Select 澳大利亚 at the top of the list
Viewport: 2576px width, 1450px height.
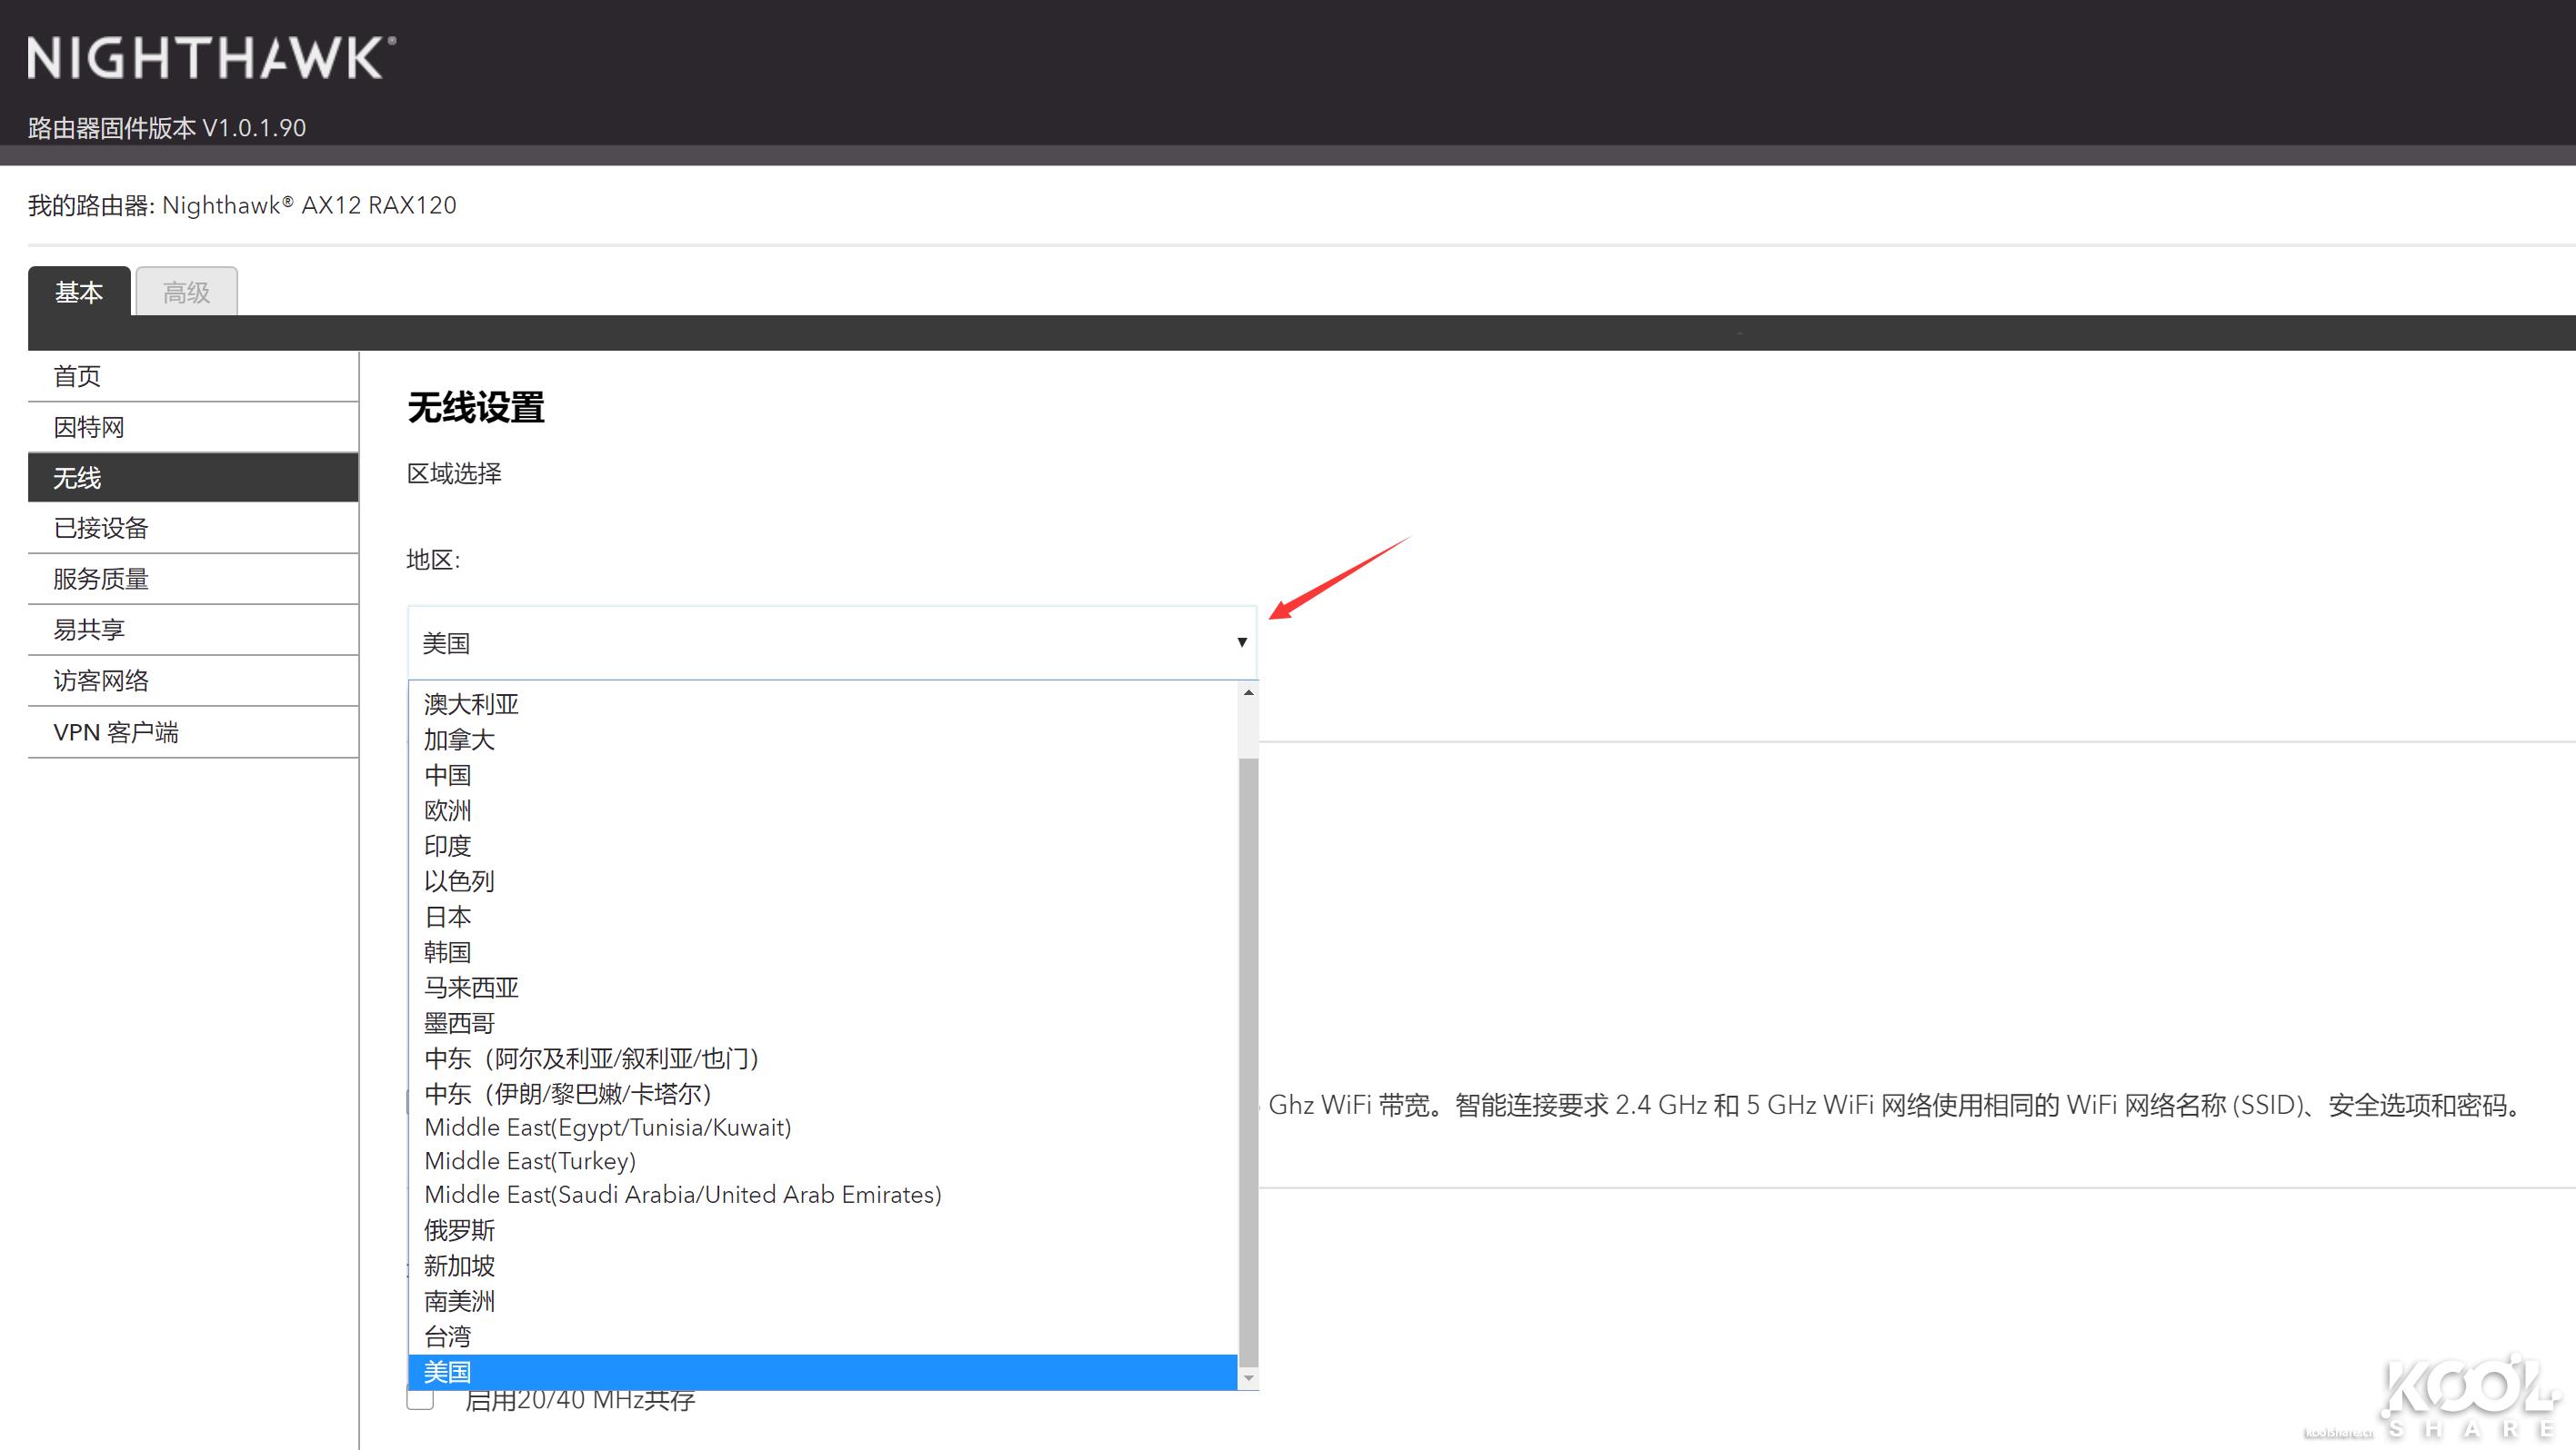470,703
